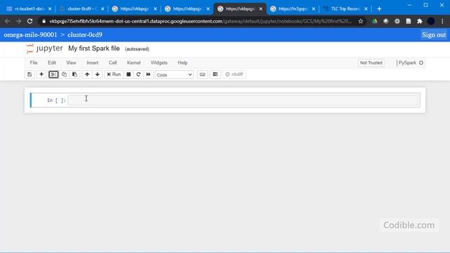Screen dimensions: 450x253
Task: Reload the page
Action: 30,21
